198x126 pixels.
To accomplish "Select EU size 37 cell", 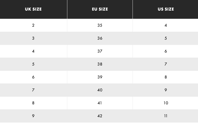I will (100, 51).
